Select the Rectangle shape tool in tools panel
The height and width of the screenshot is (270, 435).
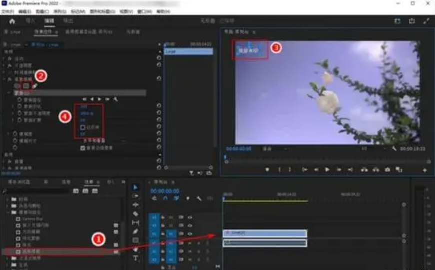pos(135,240)
